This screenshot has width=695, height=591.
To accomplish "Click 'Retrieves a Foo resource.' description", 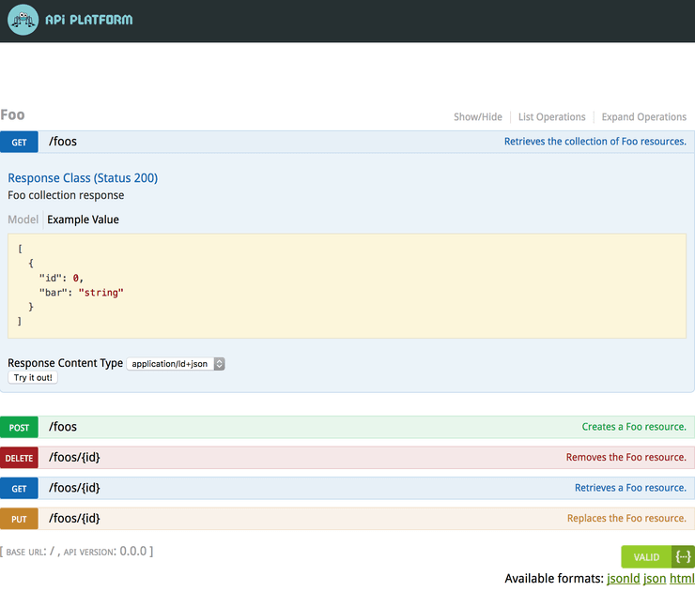I will [x=630, y=488].
